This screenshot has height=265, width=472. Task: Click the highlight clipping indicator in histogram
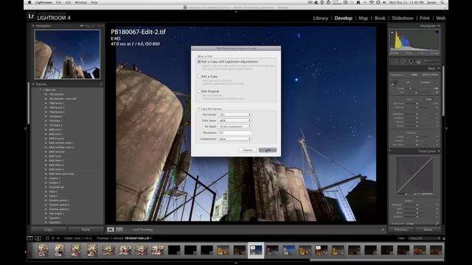(437, 32)
